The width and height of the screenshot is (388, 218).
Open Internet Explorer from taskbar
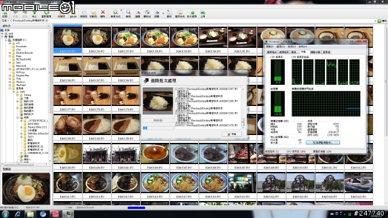coord(18,214)
